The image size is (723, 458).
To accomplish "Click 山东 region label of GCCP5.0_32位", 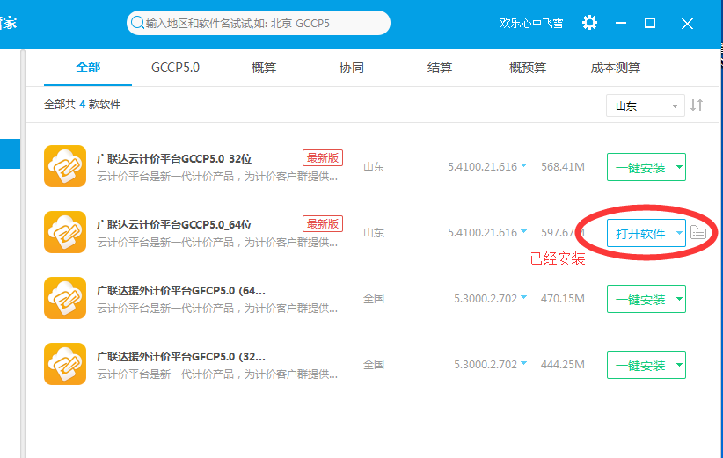I will [374, 166].
